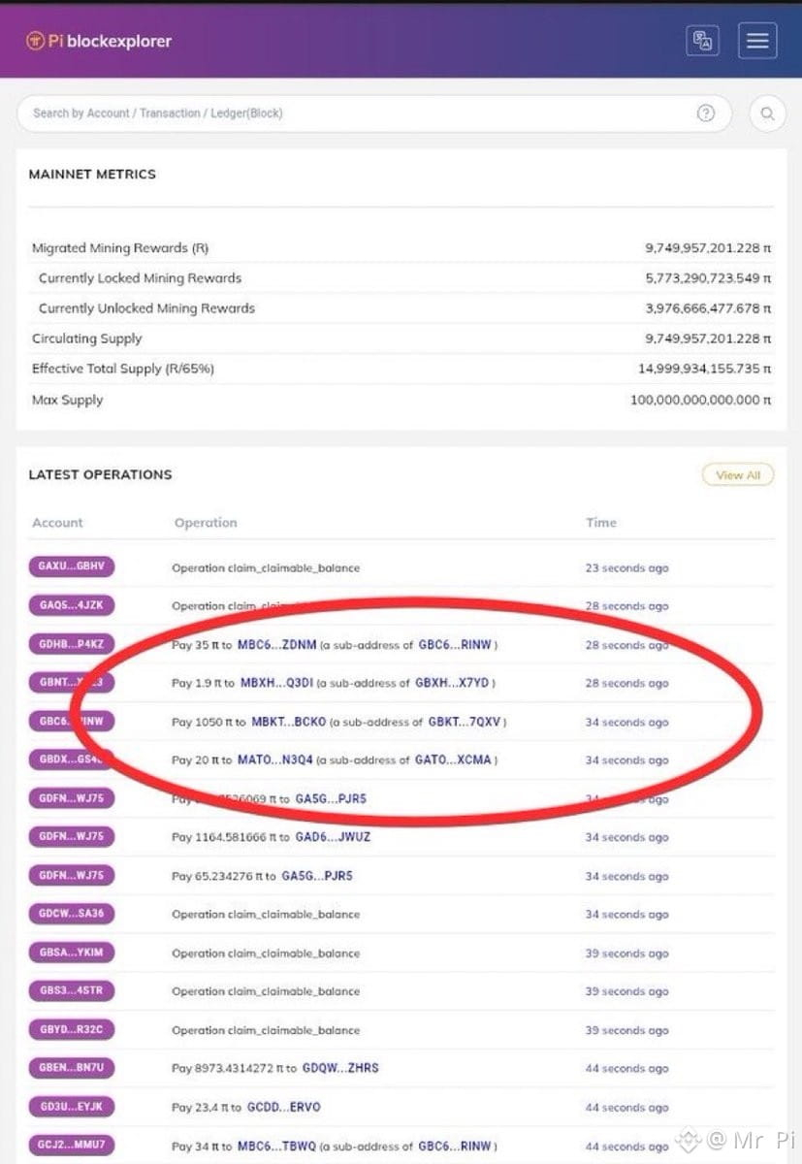This screenshot has height=1164, width=802.
Task: Click the 'Currently Locked Mining Rewards' label
Action: [140, 278]
